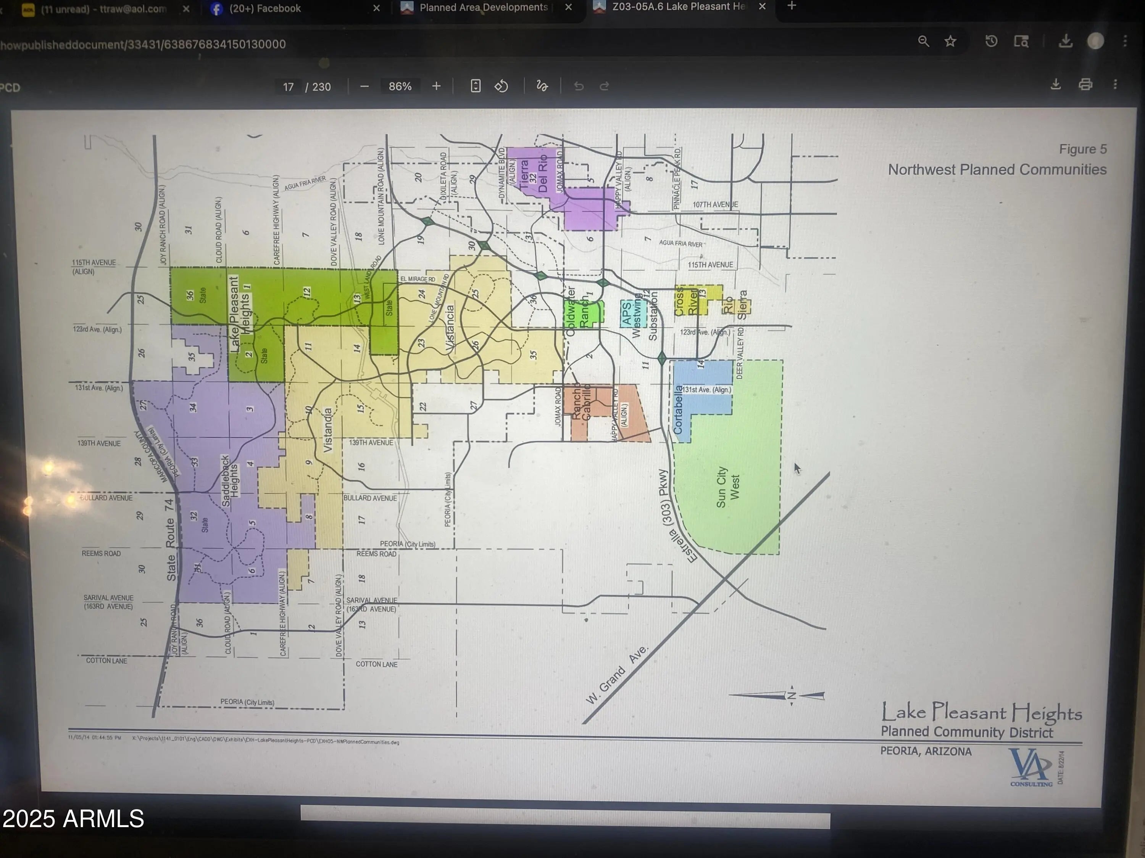Bookmark this page with the star
Image resolution: width=1145 pixels, height=858 pixels.
(950, 41)
